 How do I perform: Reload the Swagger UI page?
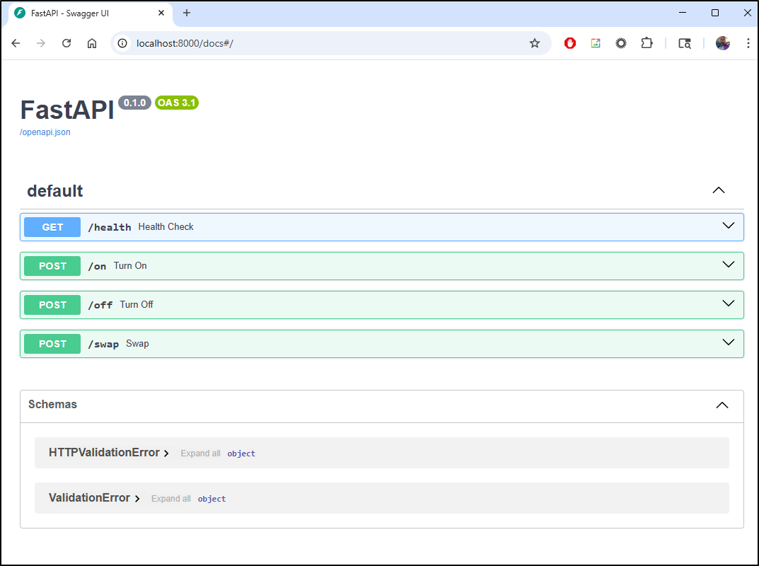coord(66,43)
